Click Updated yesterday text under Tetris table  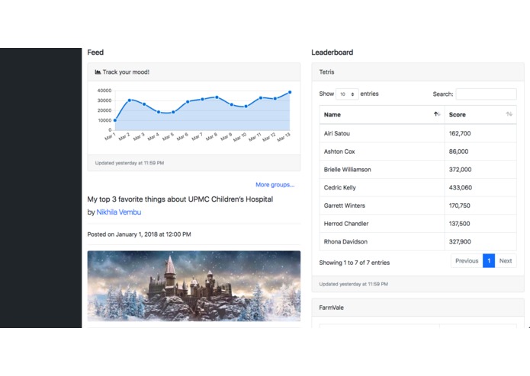click(x=354, y=284)
